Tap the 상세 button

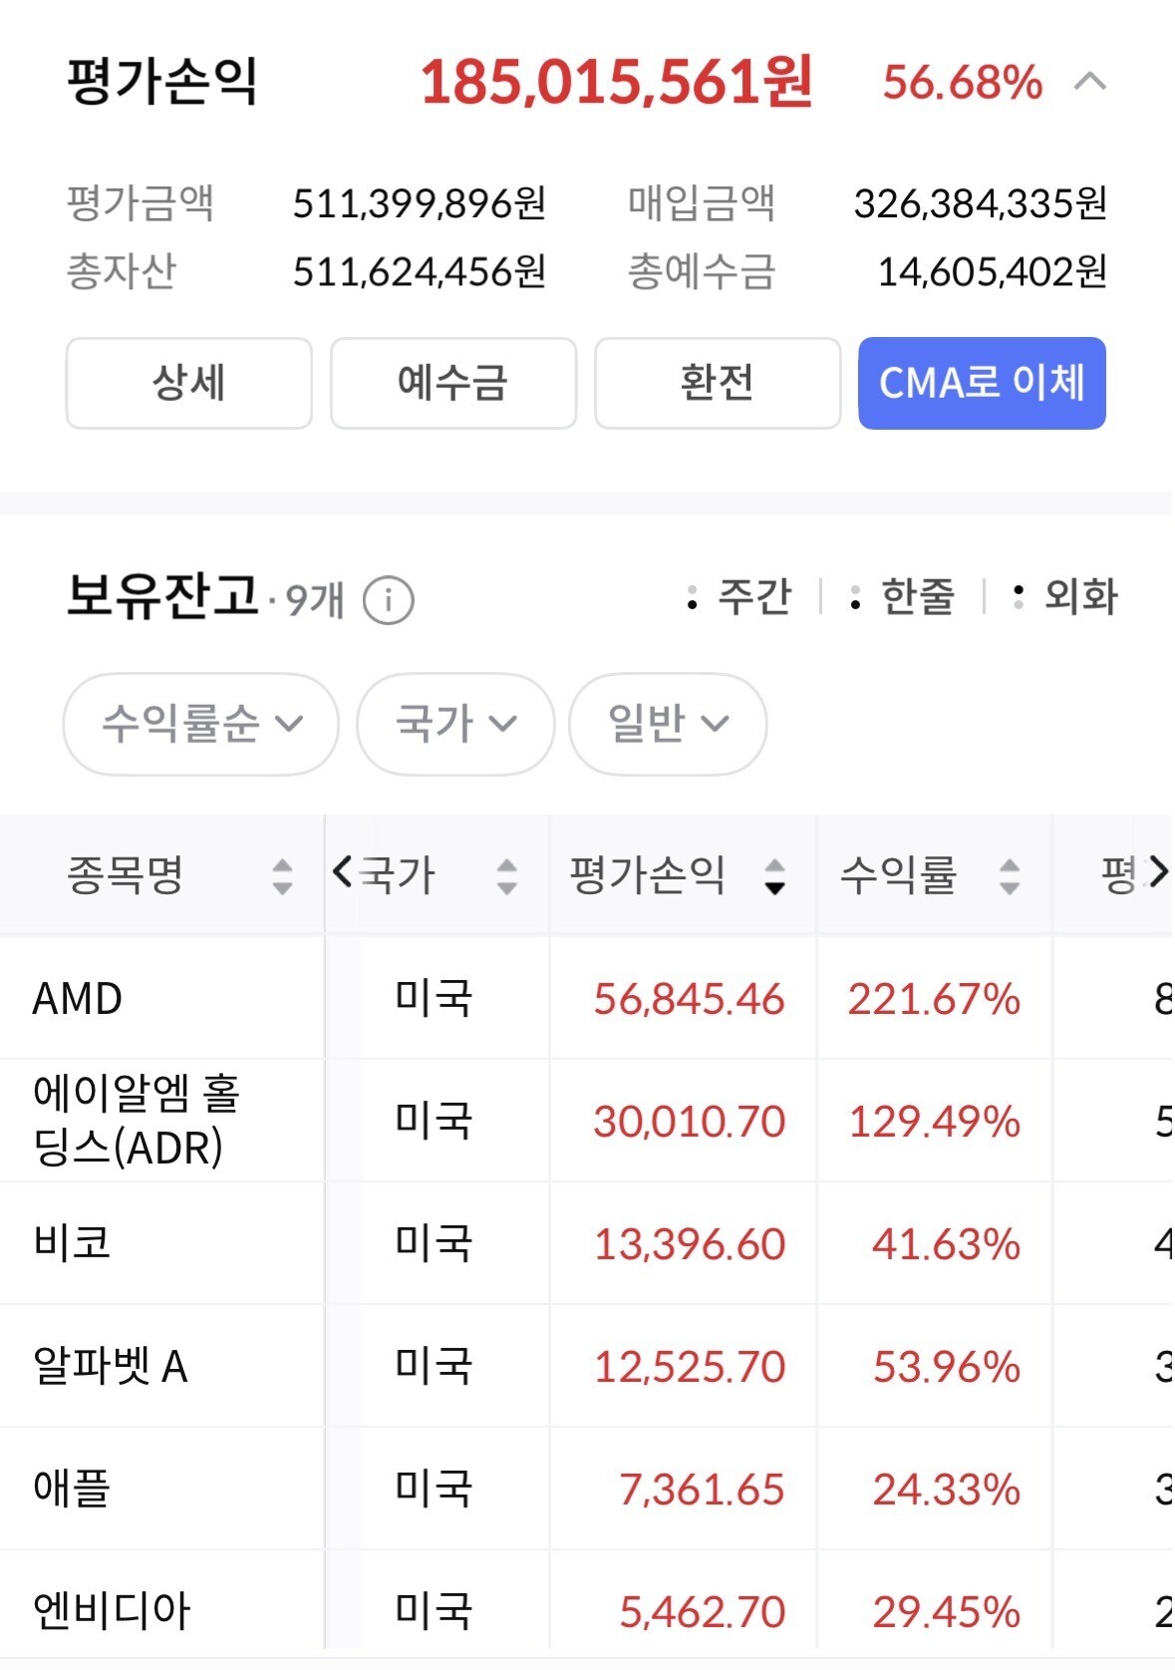pyautogui.click(x=189, y=384)
